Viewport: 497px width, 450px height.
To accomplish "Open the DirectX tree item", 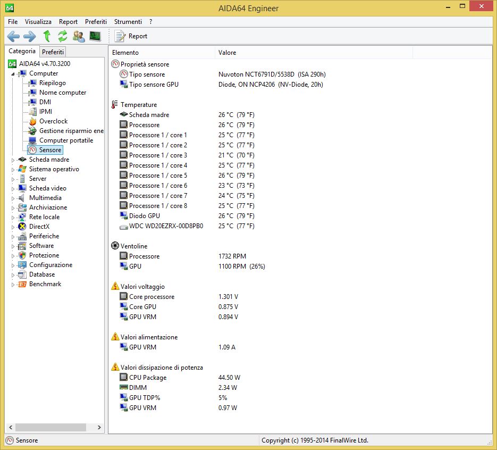I will pos(39,227).
